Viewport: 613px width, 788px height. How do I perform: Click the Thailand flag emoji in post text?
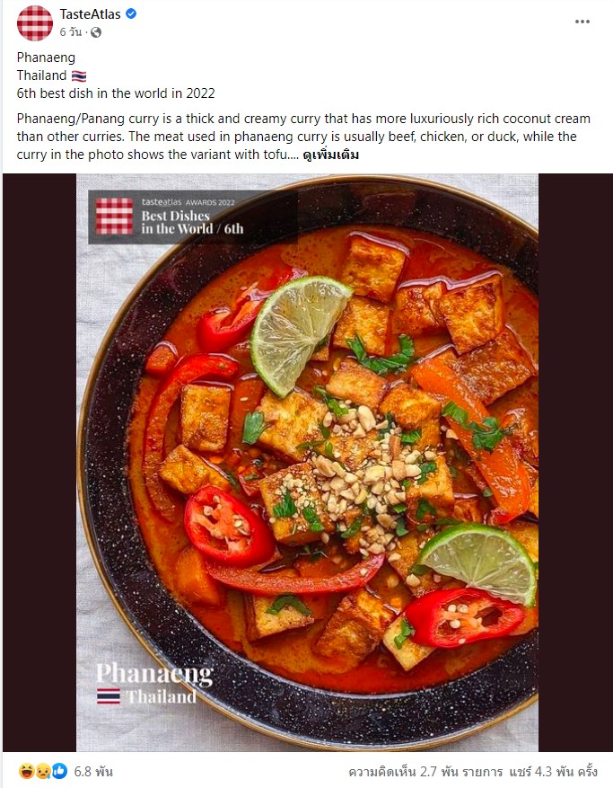(x=79, y=75)
